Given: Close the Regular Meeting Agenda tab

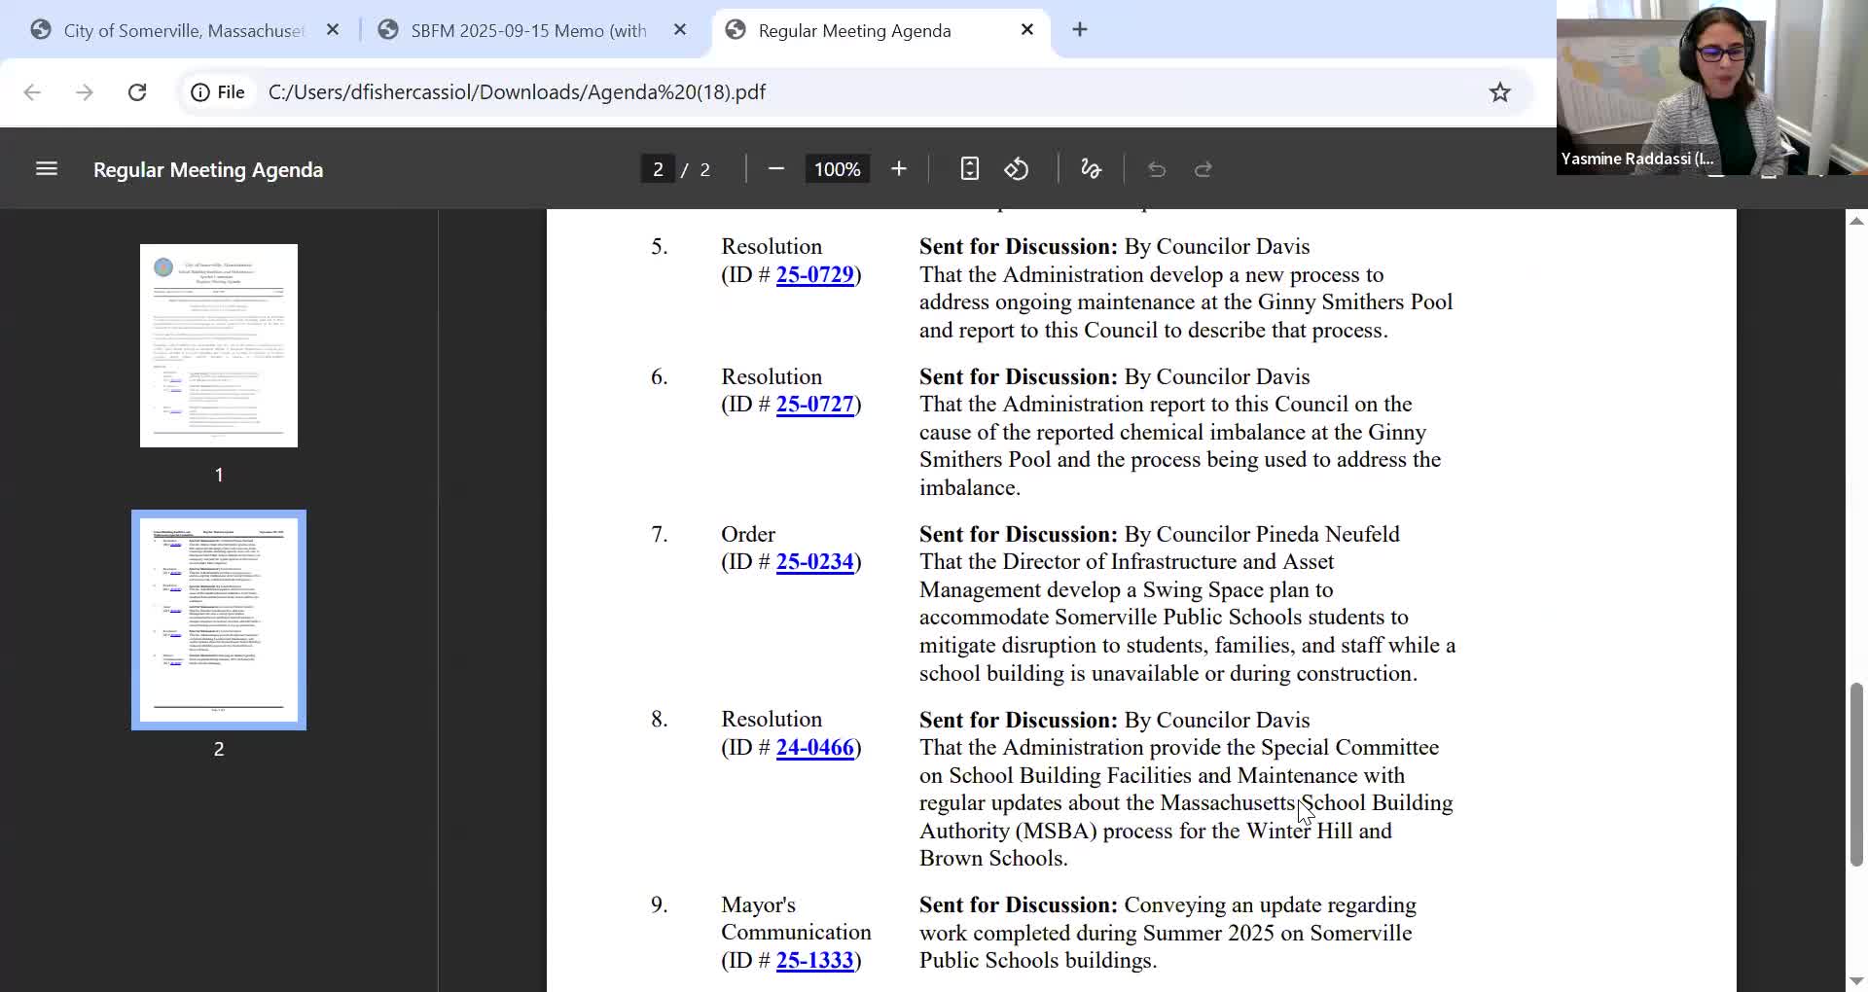Looking at the screenshot, I should (1026, 30).
